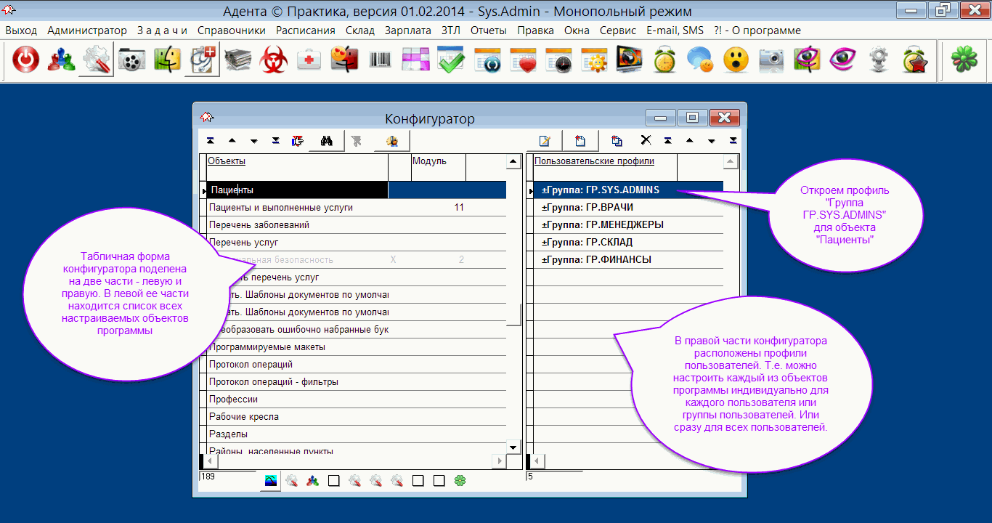Click the binoculars search icon in Конфигуратор

pos(326,141)
